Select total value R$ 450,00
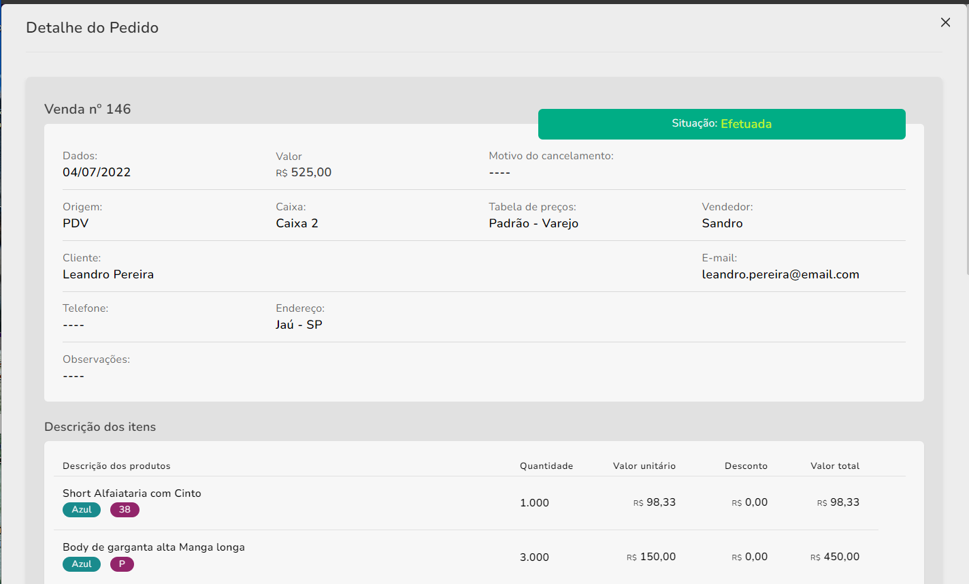The image size is (969, 584). (835, 557)
